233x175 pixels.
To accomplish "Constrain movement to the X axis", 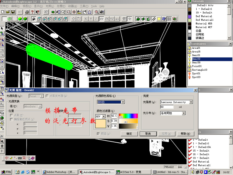I will click(86, 19).
